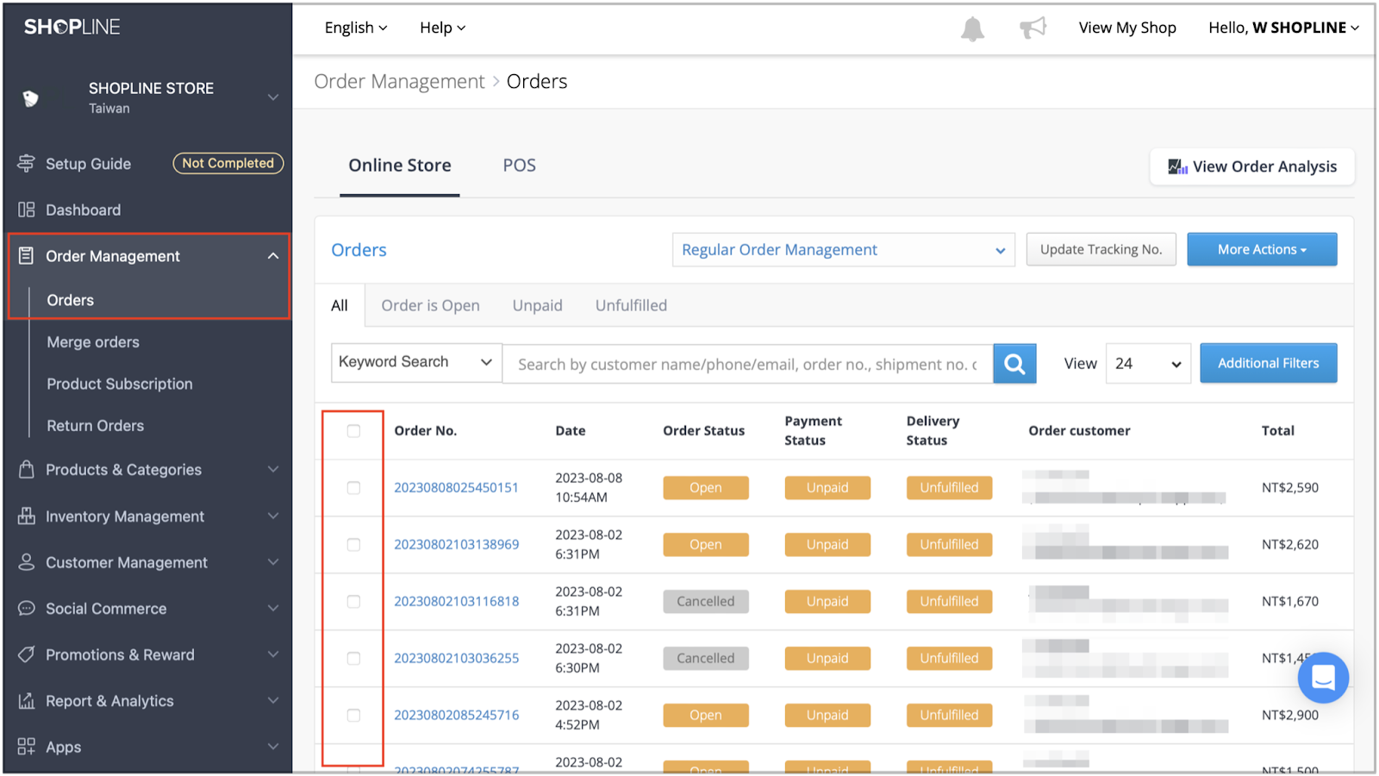The height and width of the screenshot is (776, 1379).
Task: Open the Help dropdown menu
Action: (442, 28)
